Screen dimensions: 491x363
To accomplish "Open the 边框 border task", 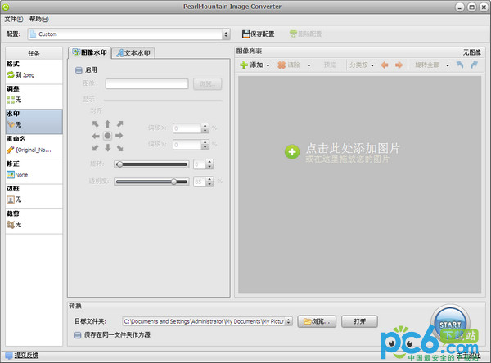I will coord(34,196).
